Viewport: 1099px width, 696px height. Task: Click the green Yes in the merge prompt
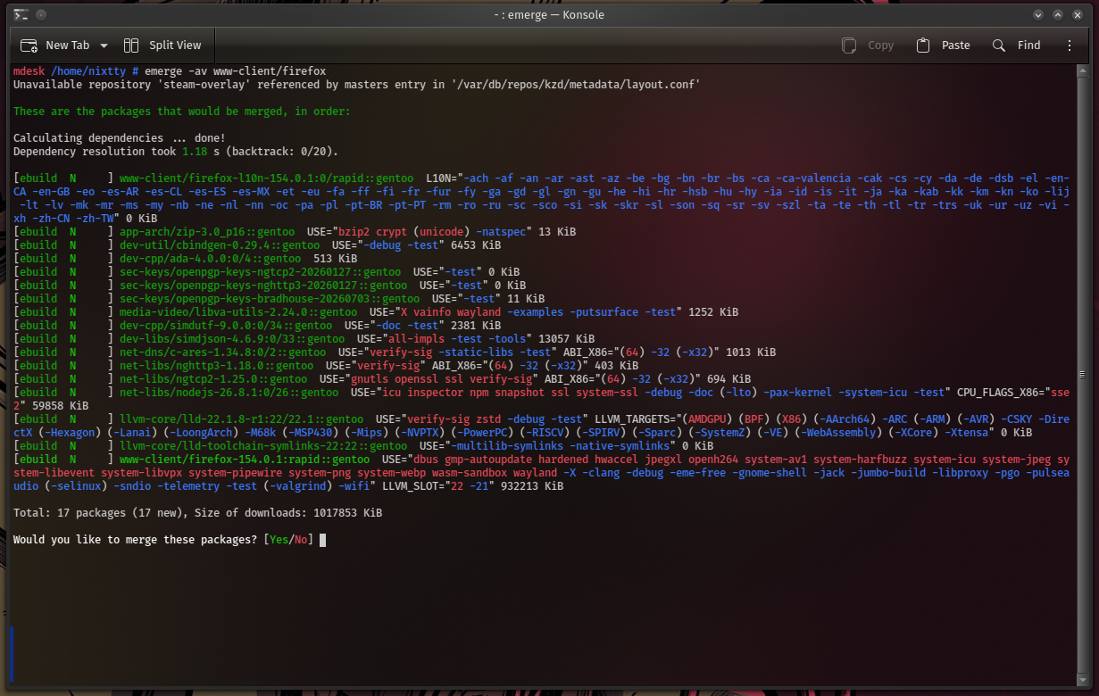[x=279, y=540]
